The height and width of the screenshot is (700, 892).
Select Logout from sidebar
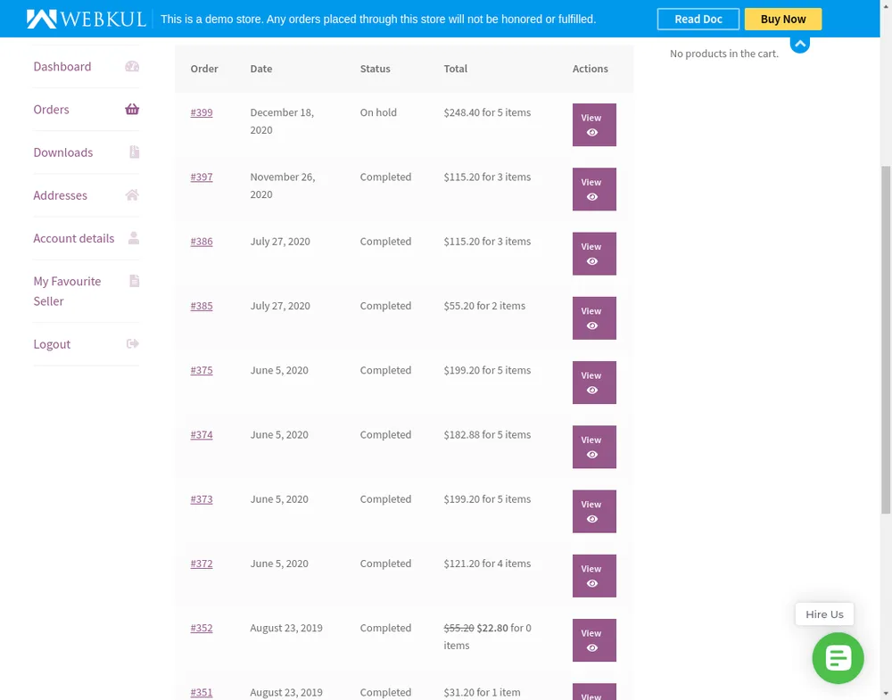pyautogui.click(x=52, y=344)
